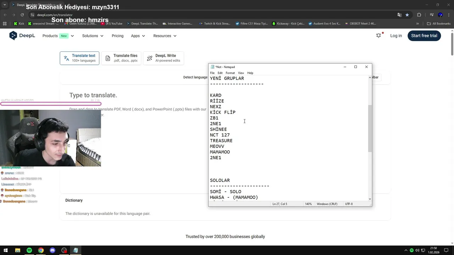This screenshot has width=454, height=255.
Task: Click Notepad's scroll down arrow
Action: (x=370, y=199)
